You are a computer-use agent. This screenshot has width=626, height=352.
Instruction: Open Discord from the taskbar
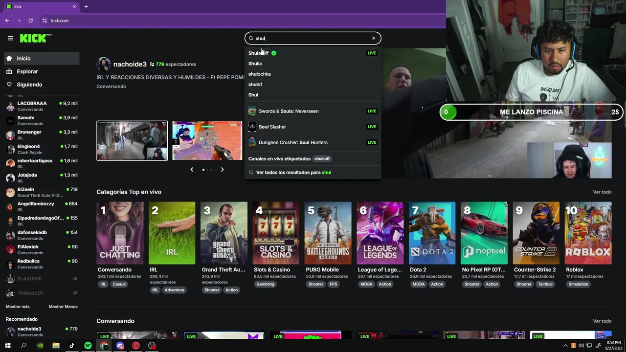tap(120, 346)
